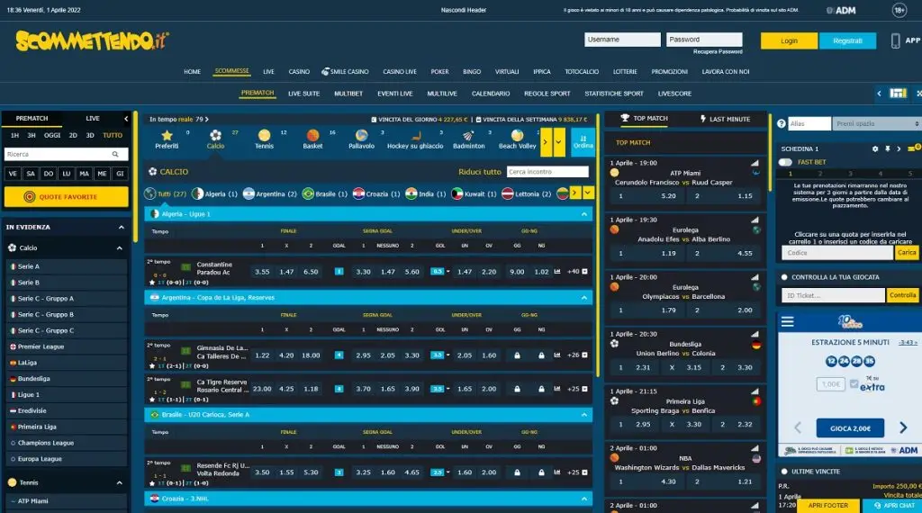This screenshot has height=513, width=922.
Task: Click inside the Username field
Action: pos(622,40)
